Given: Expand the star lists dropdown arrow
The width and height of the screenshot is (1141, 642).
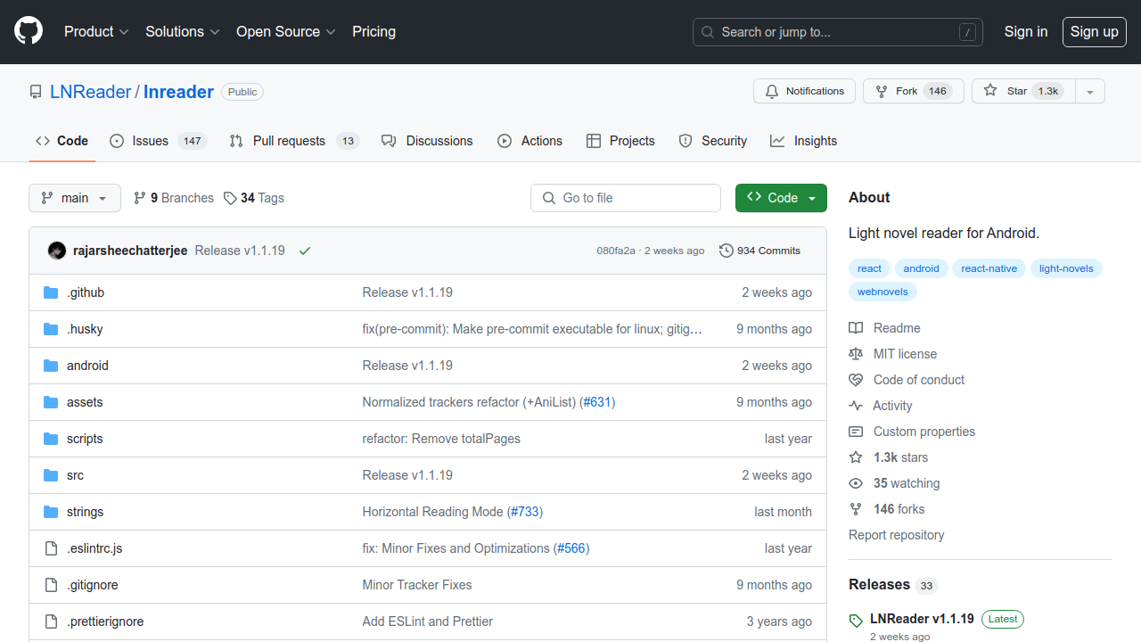Looking at the screenshot, I should (x=1090, y=91).
